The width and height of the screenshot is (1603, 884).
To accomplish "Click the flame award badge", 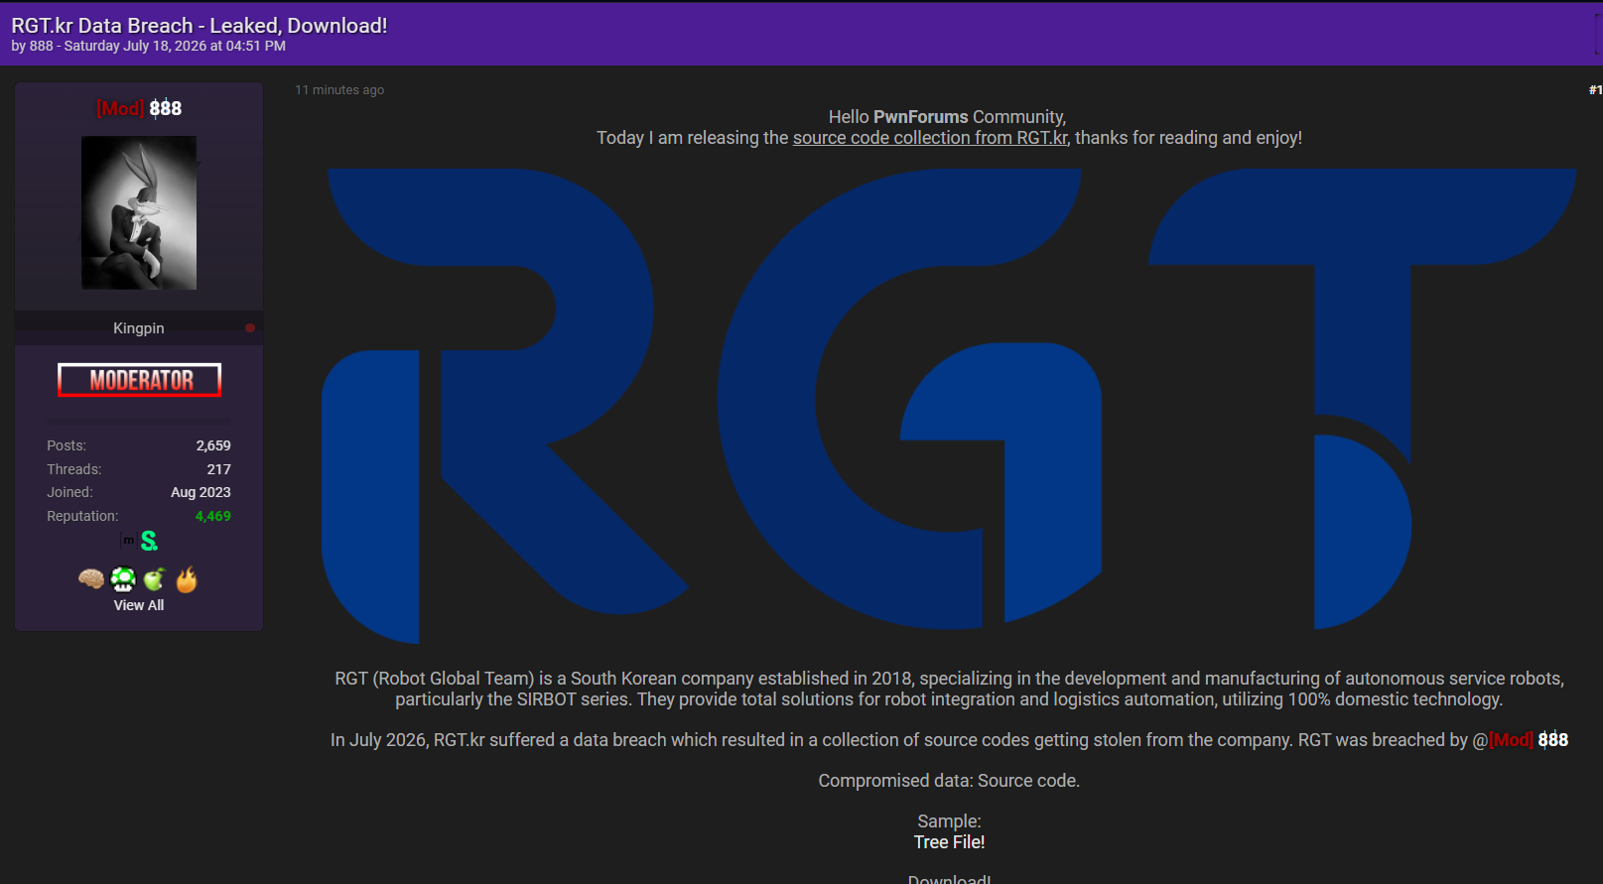I will coord(187,579).
